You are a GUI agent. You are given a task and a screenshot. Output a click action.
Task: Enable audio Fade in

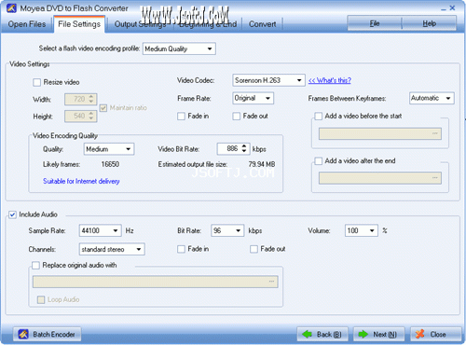point(181,249)
